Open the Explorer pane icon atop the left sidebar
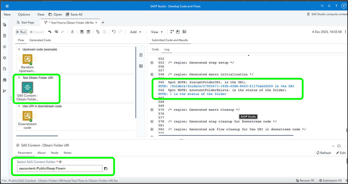Viewport: 348px width, 184px height. [5, 25]
